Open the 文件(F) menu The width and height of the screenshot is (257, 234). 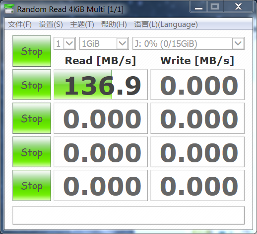click(x=20, y=24)
